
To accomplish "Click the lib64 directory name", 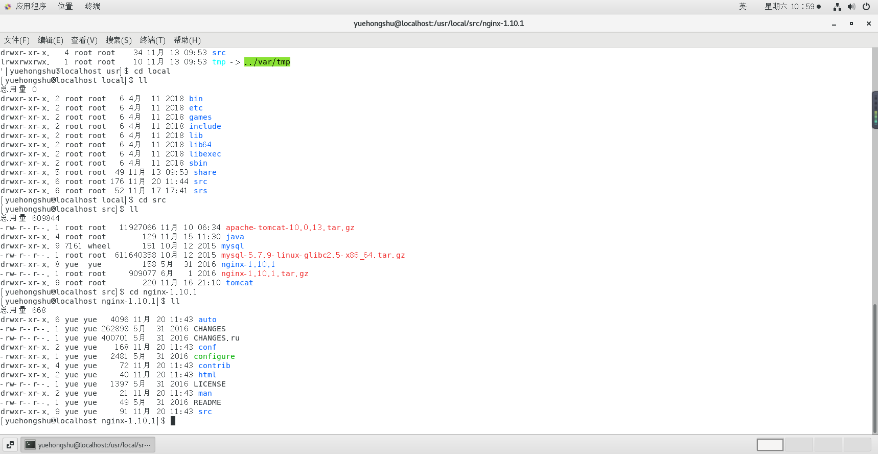I will 200,145.
